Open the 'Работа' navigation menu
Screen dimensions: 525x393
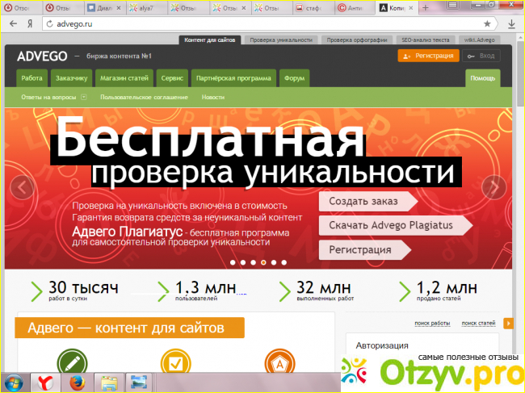(32, 78)
